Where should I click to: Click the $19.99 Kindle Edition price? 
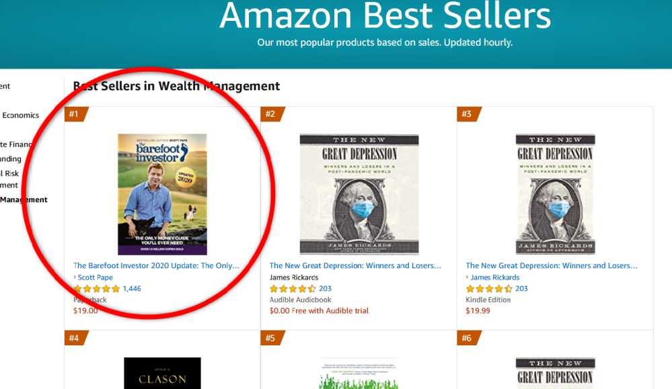[x=478, y=310]
